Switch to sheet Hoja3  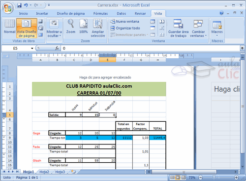point(60,172)
